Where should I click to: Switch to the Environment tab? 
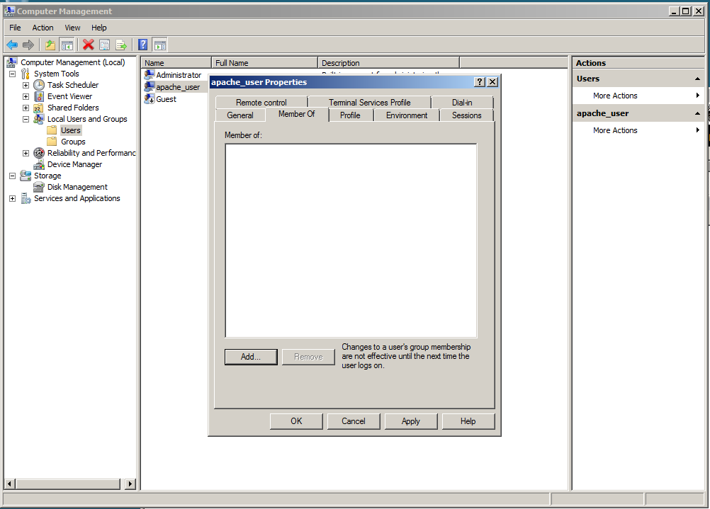click(x=407, y=115)
